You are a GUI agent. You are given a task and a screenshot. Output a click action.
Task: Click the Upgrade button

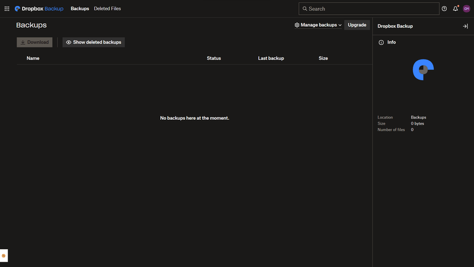click(357, 25)
